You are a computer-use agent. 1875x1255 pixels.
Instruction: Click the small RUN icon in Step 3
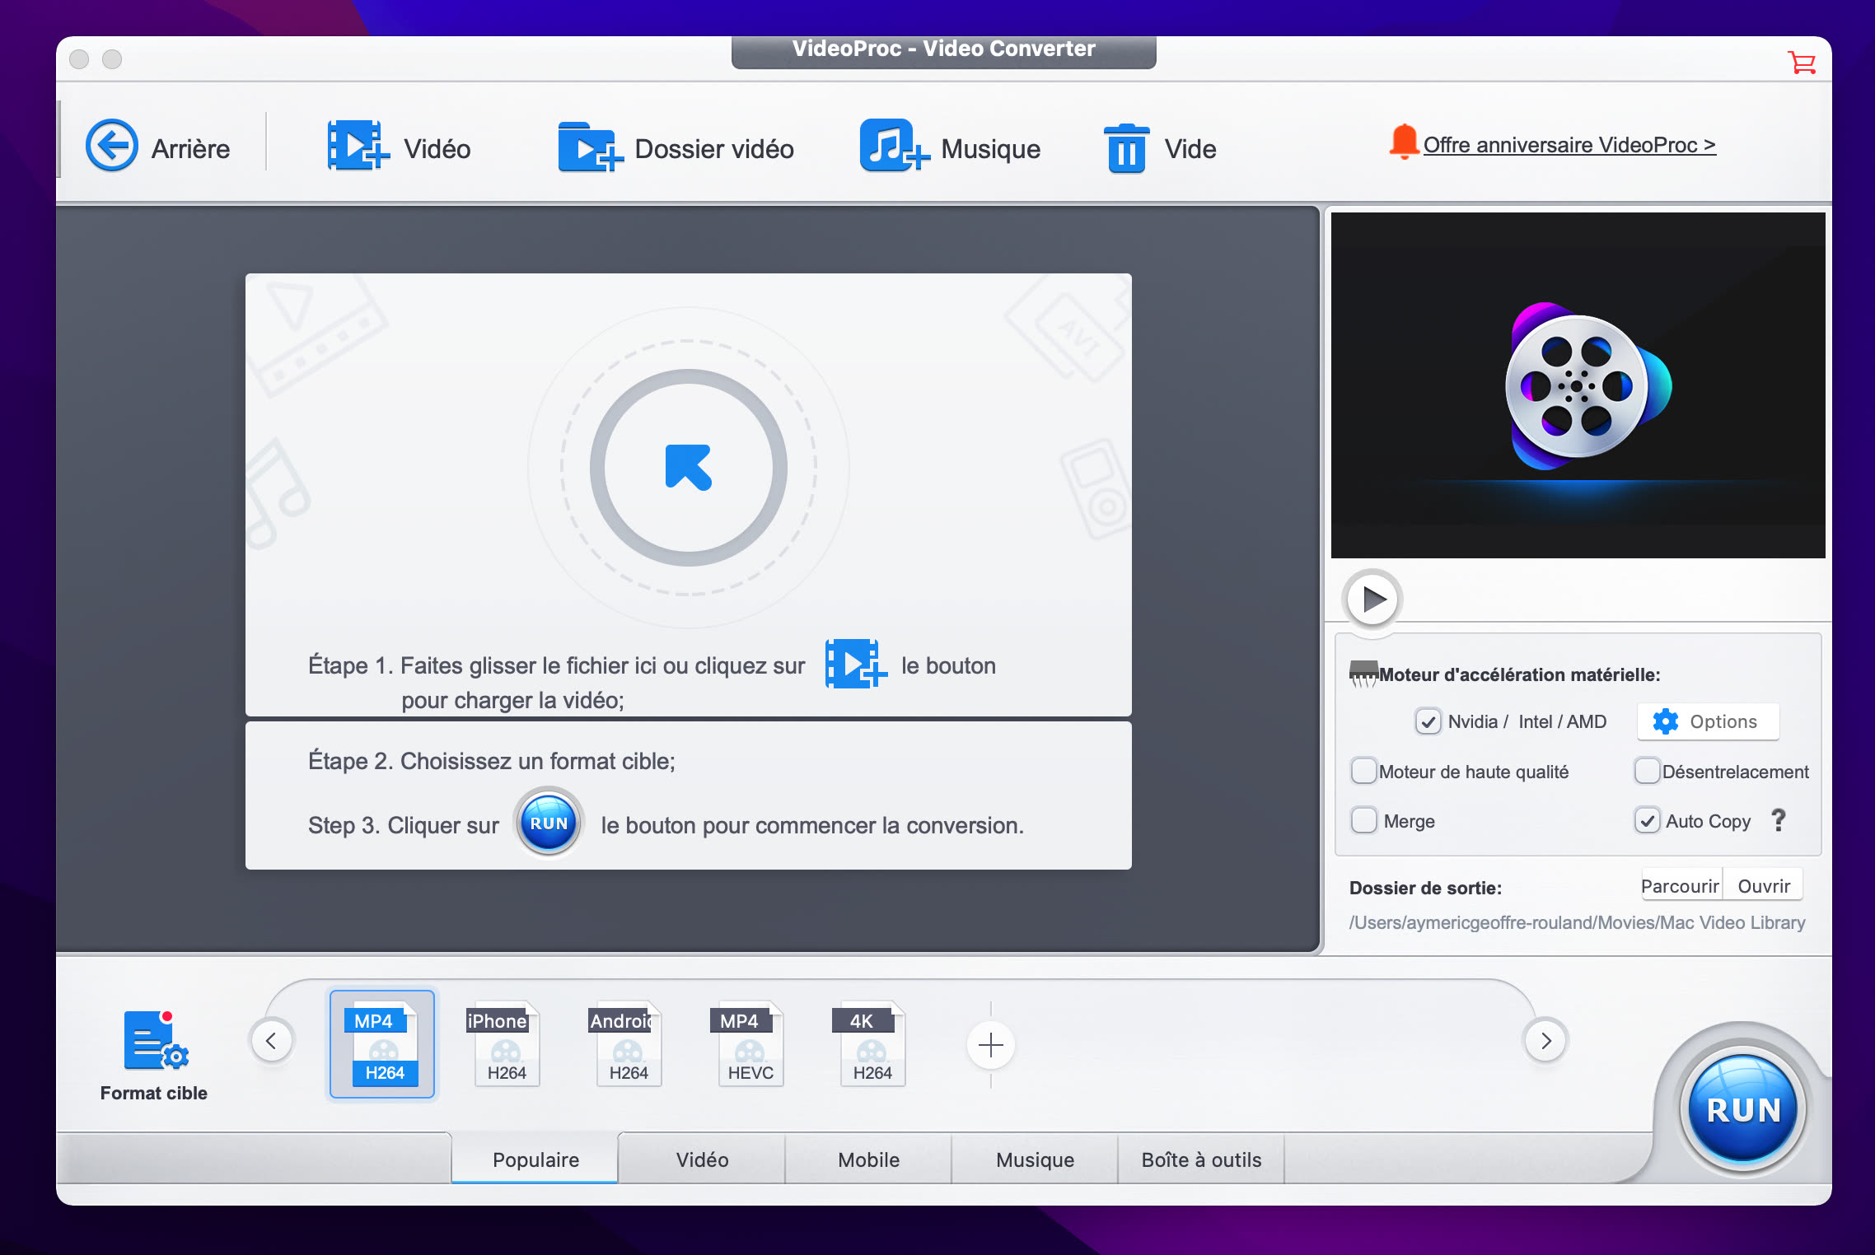click(x=549, y=823)
